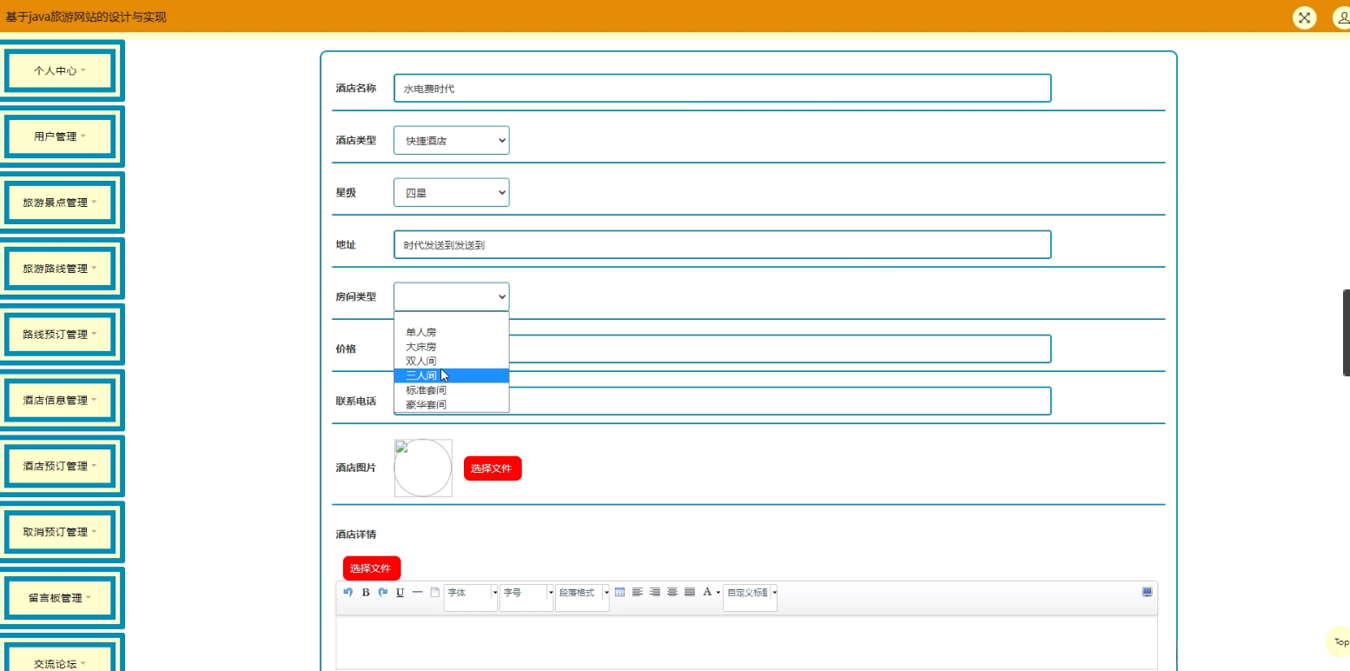The width and height of the screenshot is (1350, 671).
Task: Choose the 大床房 option
Action: tap(452, 347)
